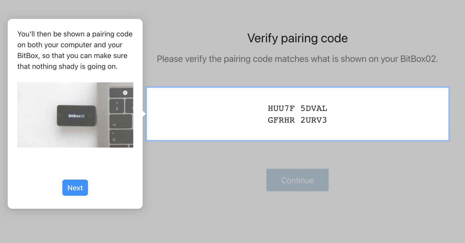
Task: Click the tooltip's pointer arrow
Action: pos(144,114)
